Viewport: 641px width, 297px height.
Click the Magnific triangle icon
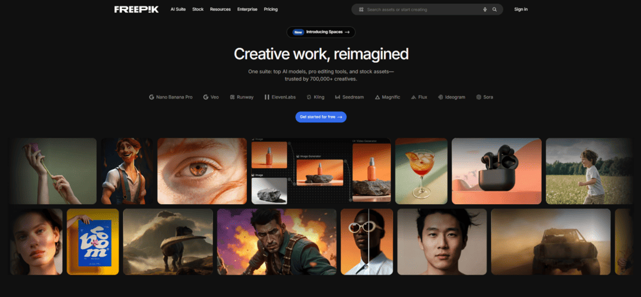pyautogui.click(x=377, y=97)
